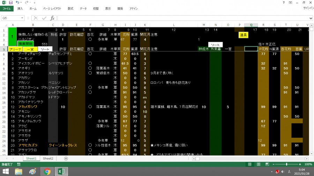Select Normal view icon in status bar
314x176 pixels.
point(249,164)
